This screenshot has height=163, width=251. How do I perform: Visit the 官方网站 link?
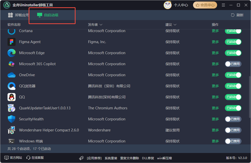16,158
